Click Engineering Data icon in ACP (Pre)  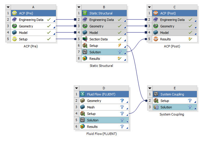pyautogui.click(x=15, y=20)
